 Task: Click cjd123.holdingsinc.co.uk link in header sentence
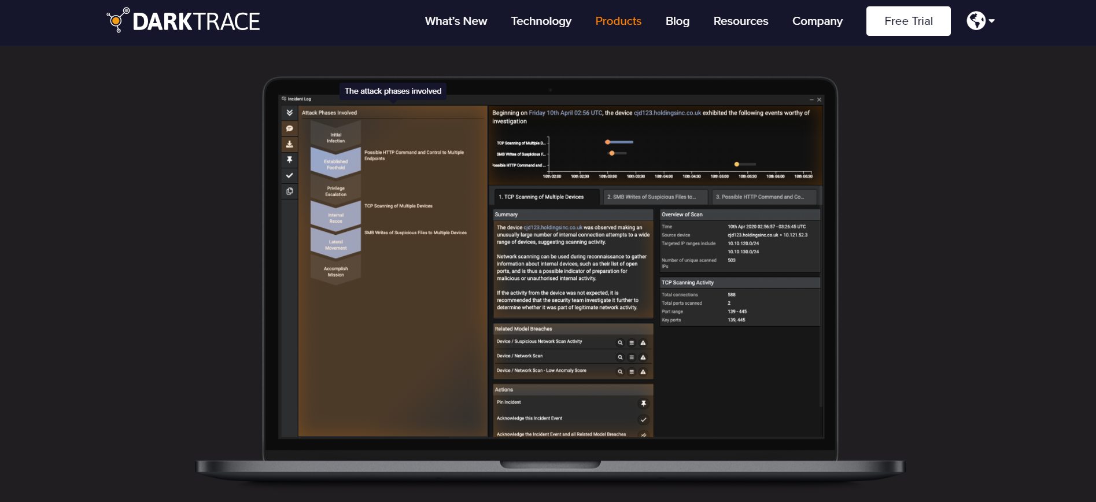[667, 113]
